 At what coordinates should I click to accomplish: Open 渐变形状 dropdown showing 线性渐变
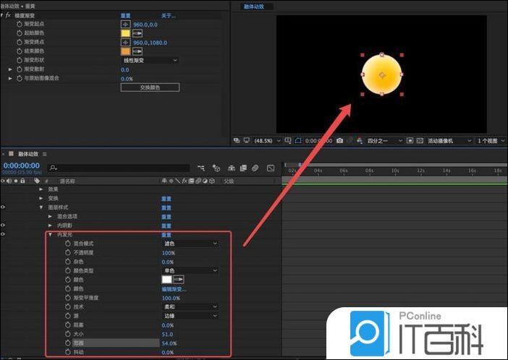tap(149, 60)
